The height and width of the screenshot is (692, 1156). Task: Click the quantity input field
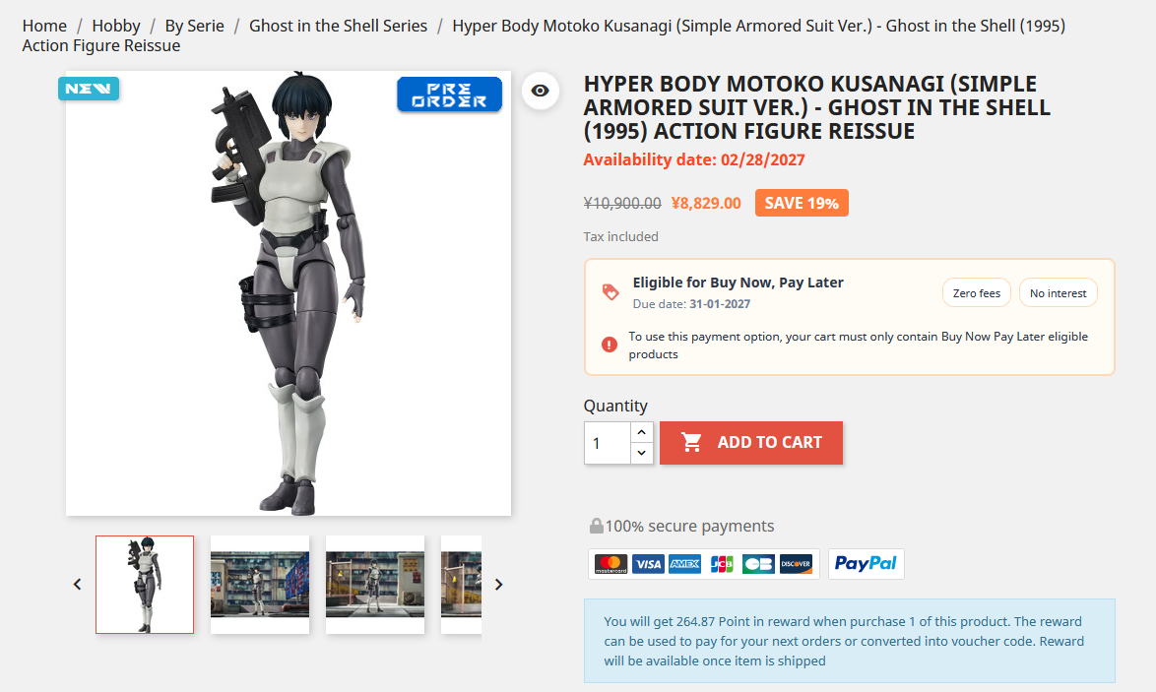[607, 443]
